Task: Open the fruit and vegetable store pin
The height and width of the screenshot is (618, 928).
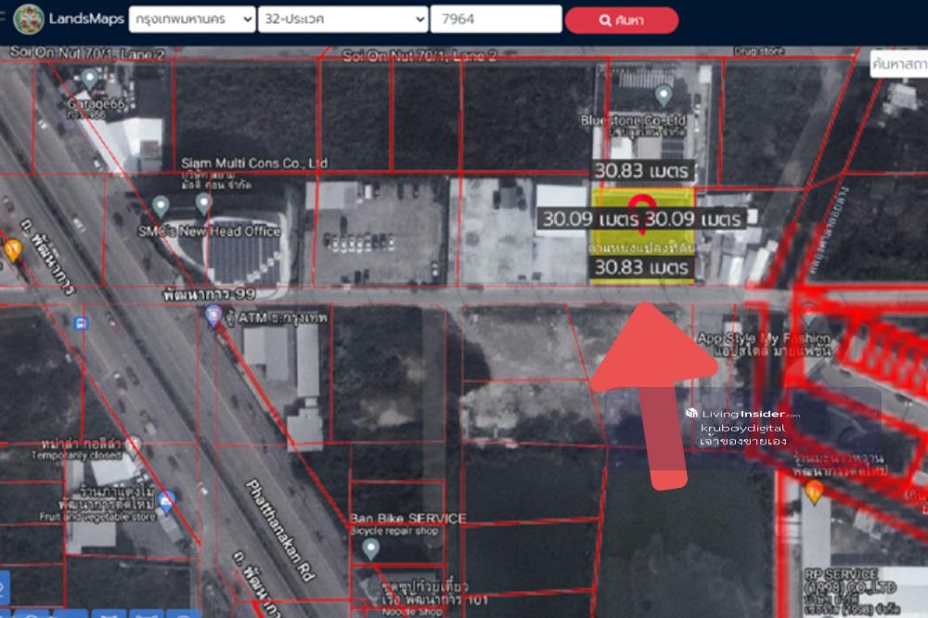Action: tap(166, 502)
